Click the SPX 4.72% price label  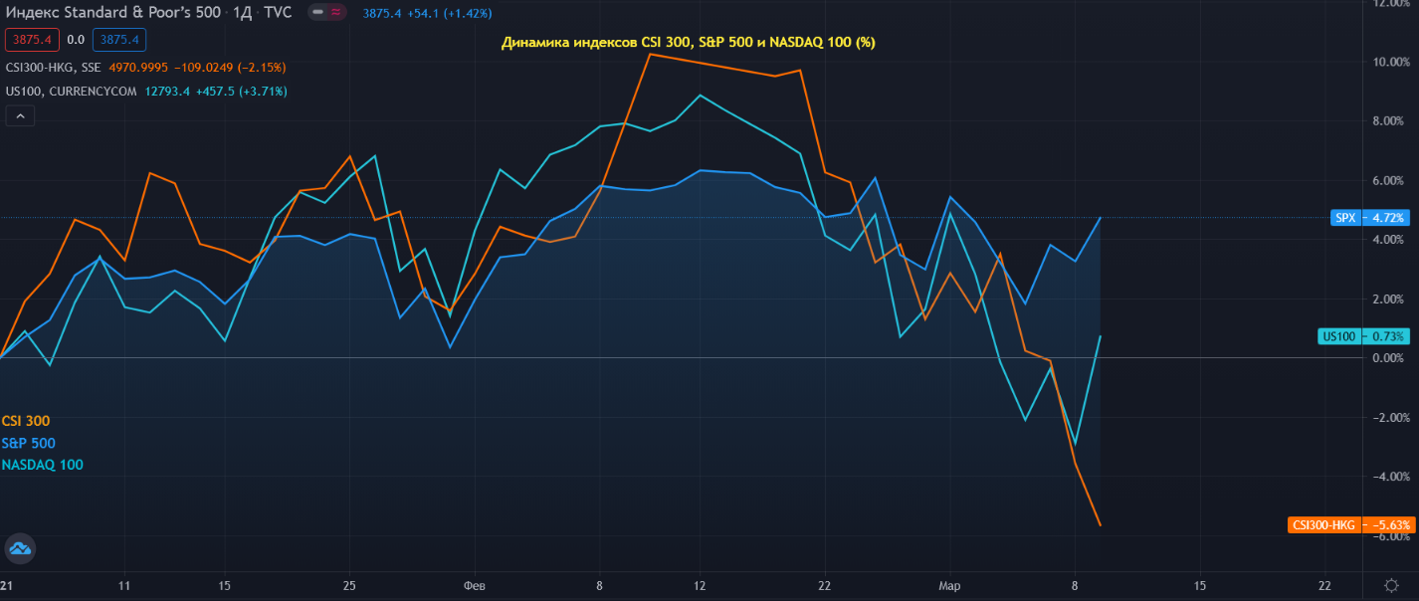(1369, 217)
